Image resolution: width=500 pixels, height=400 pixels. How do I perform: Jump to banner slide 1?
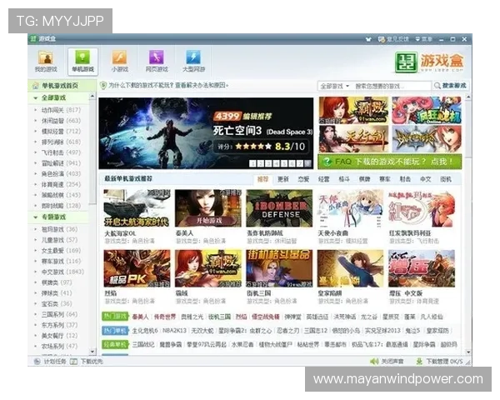point(252,163)
